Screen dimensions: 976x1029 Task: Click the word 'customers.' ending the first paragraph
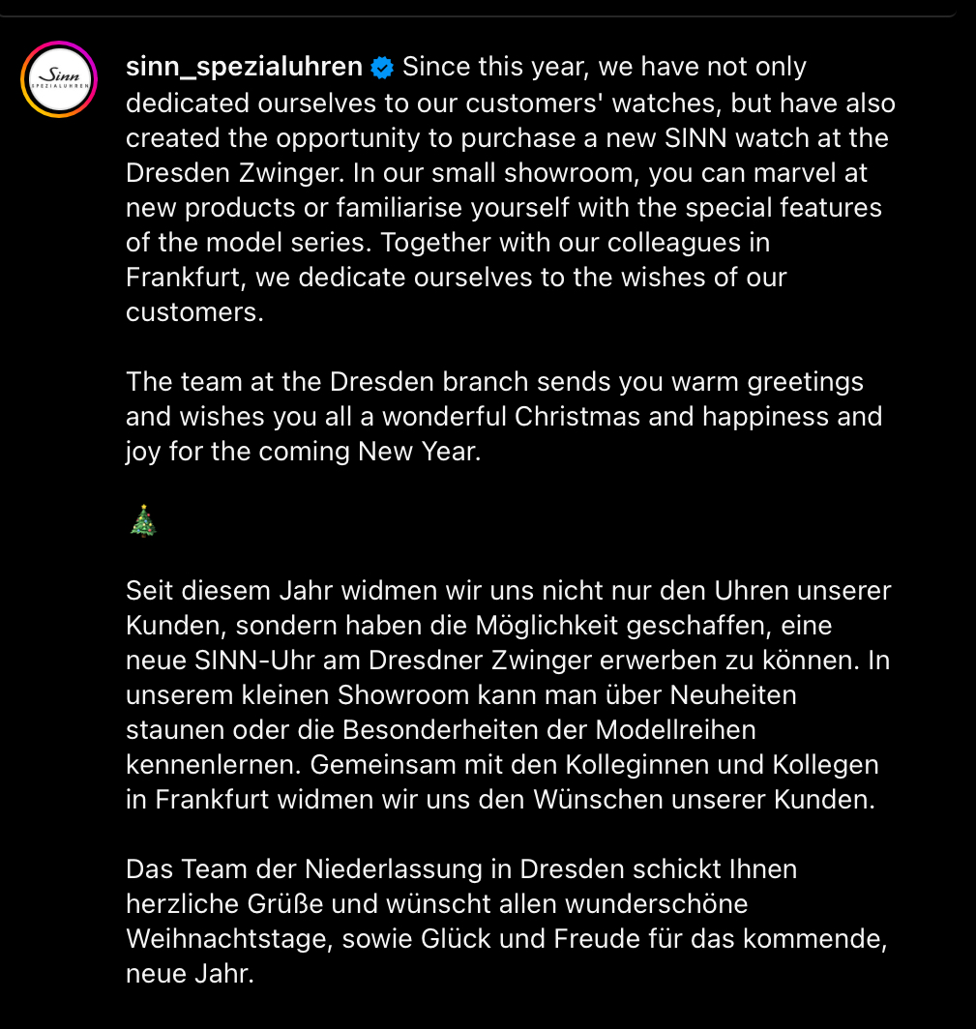pyautogui.click(x=195, y=311)
